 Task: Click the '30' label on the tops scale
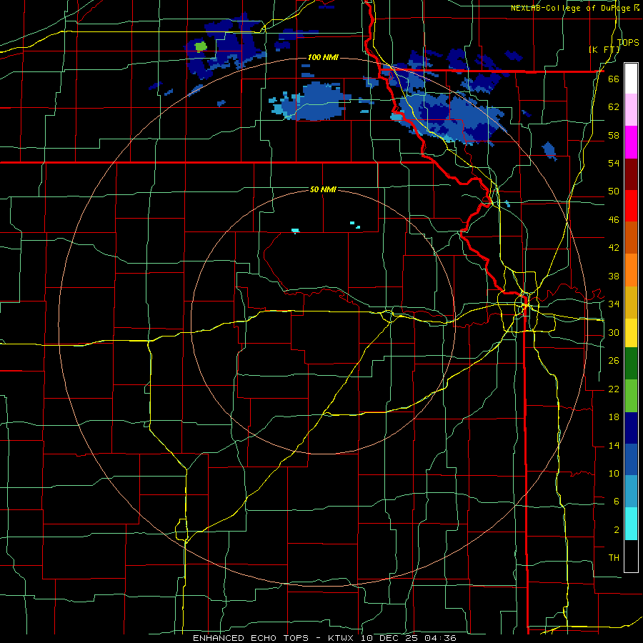pos(614,332)
